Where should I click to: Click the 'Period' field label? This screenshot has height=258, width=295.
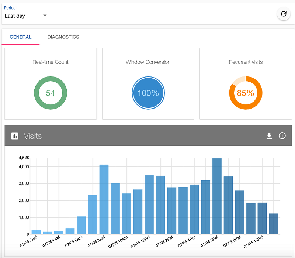click(10, 8)
